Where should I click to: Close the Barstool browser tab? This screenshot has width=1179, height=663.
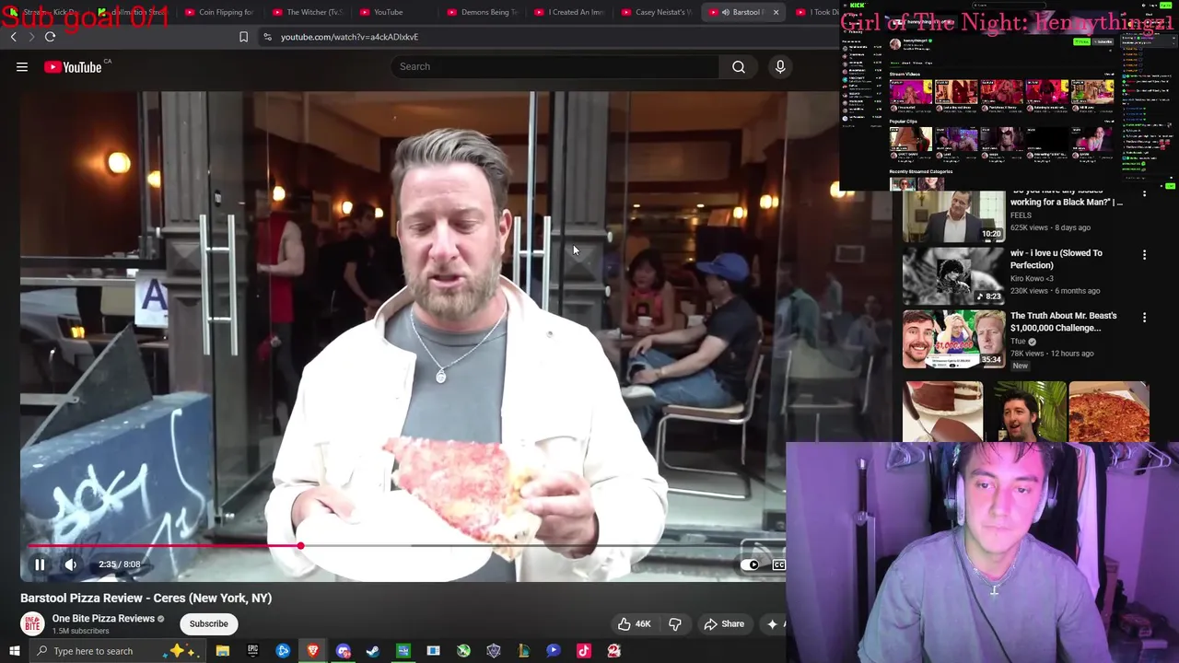click(x=776, y=12)
